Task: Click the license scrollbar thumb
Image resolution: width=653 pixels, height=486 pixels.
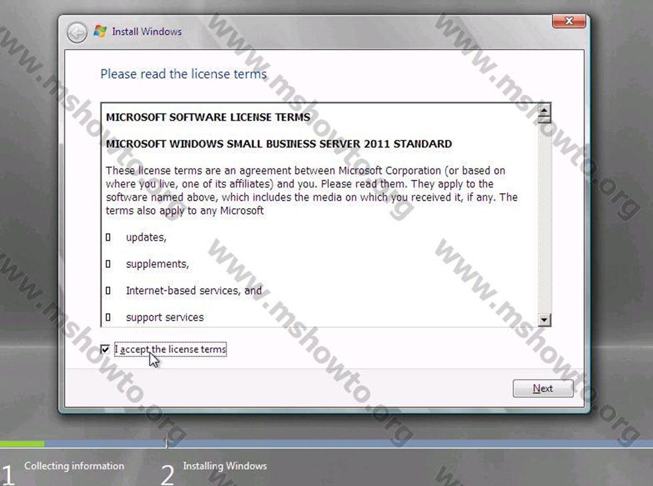Action: [544, 120]
